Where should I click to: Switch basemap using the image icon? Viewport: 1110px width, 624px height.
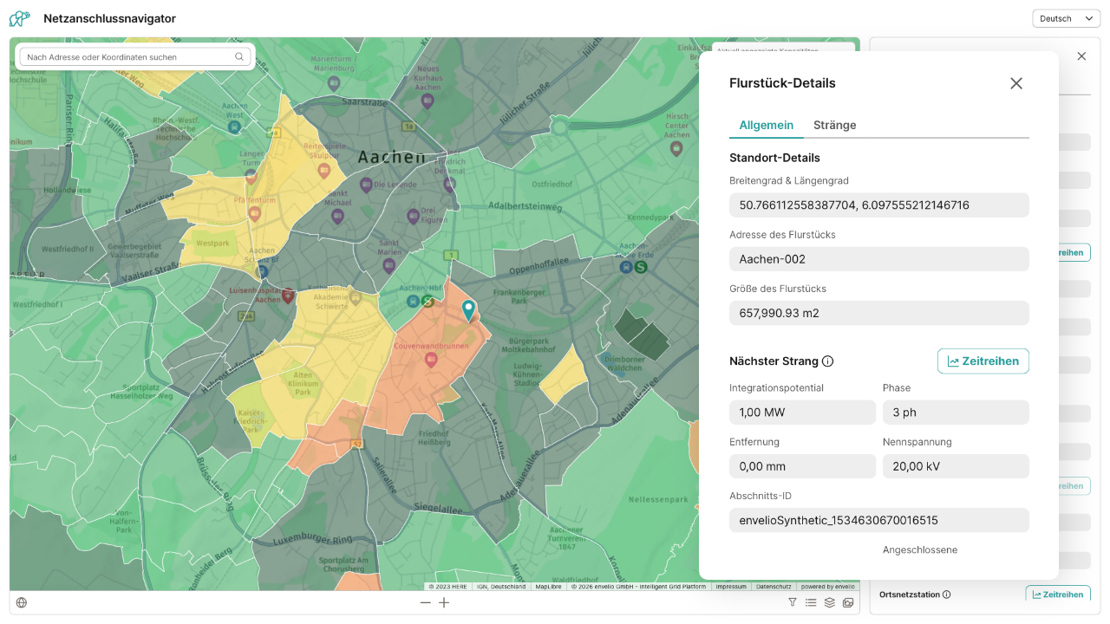pyautogui.click(x=848, y=602)
